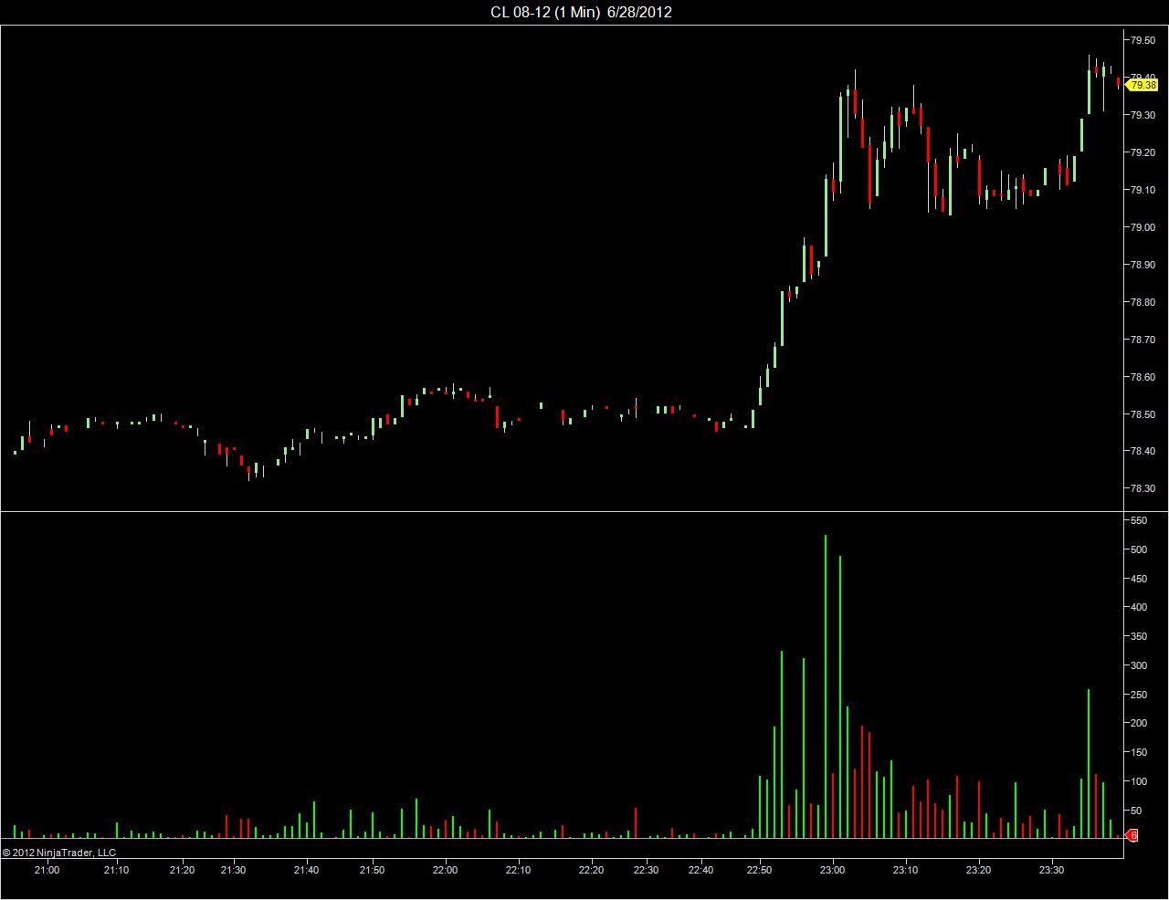Select the 22:30 time label
The width and height of the screenshot is (1169, 900).
(647, 870)
